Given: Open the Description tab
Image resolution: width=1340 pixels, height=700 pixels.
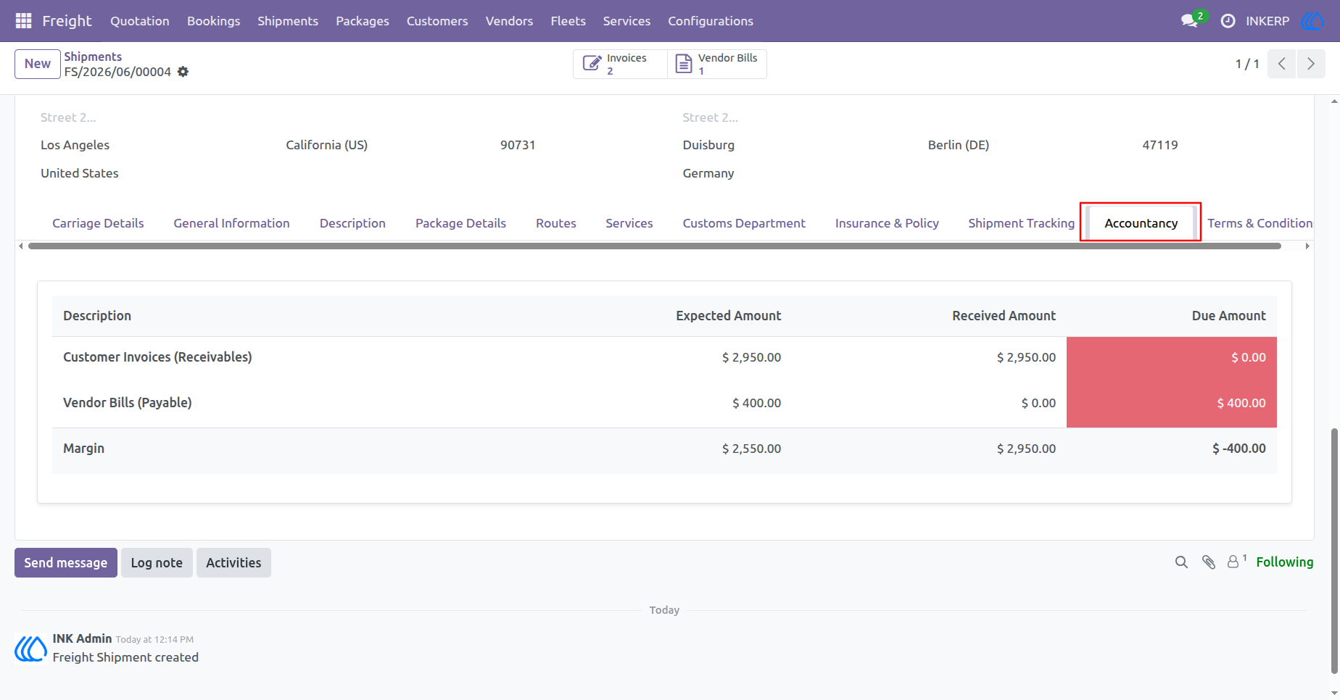Looking at the screenshot, I should (352, 223).
